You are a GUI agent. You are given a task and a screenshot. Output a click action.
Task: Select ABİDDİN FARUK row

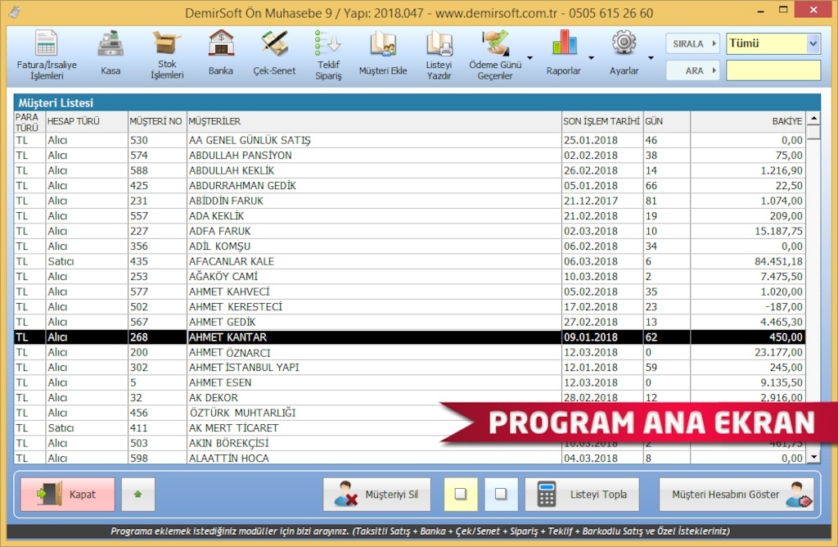click(x=409, y=201)
